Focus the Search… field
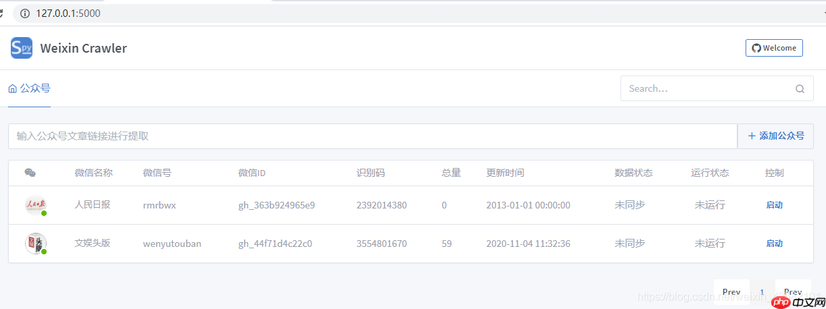The image size is (826, 309). pyautogui.click(x=716, y=88)
